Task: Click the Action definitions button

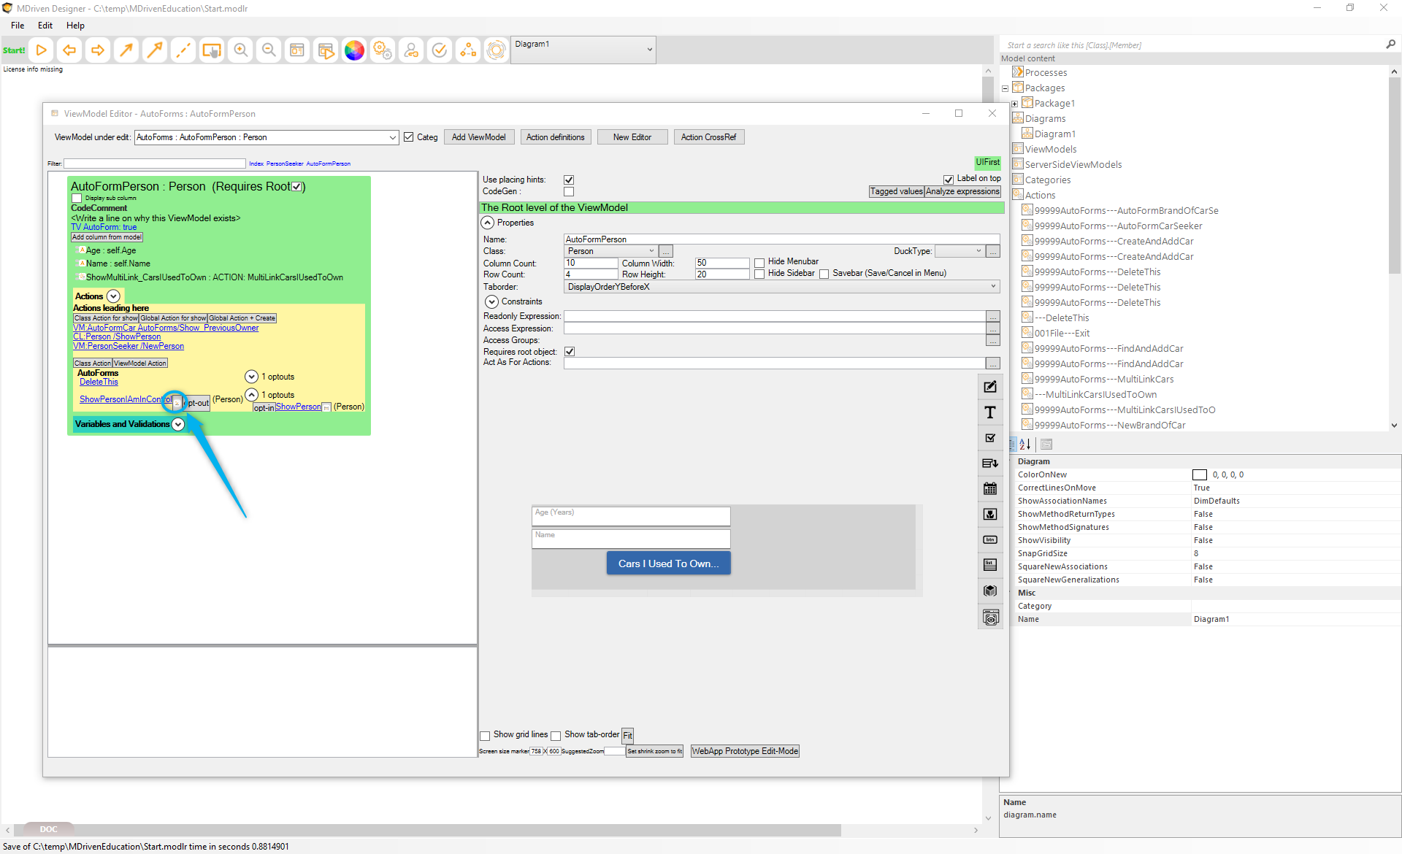Action: (555, 137)
